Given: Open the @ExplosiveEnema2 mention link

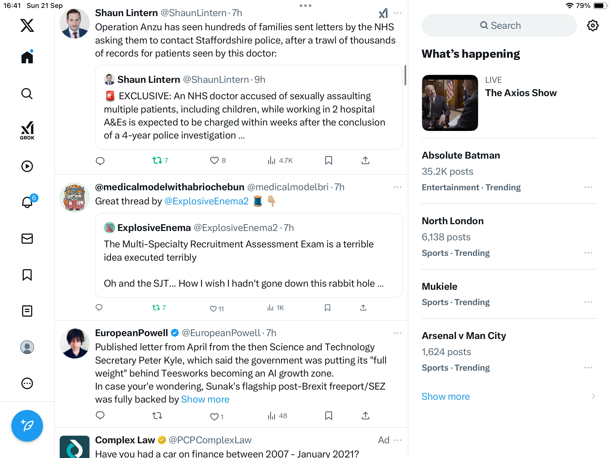Looking at the screenshot, I should point(206,201).
